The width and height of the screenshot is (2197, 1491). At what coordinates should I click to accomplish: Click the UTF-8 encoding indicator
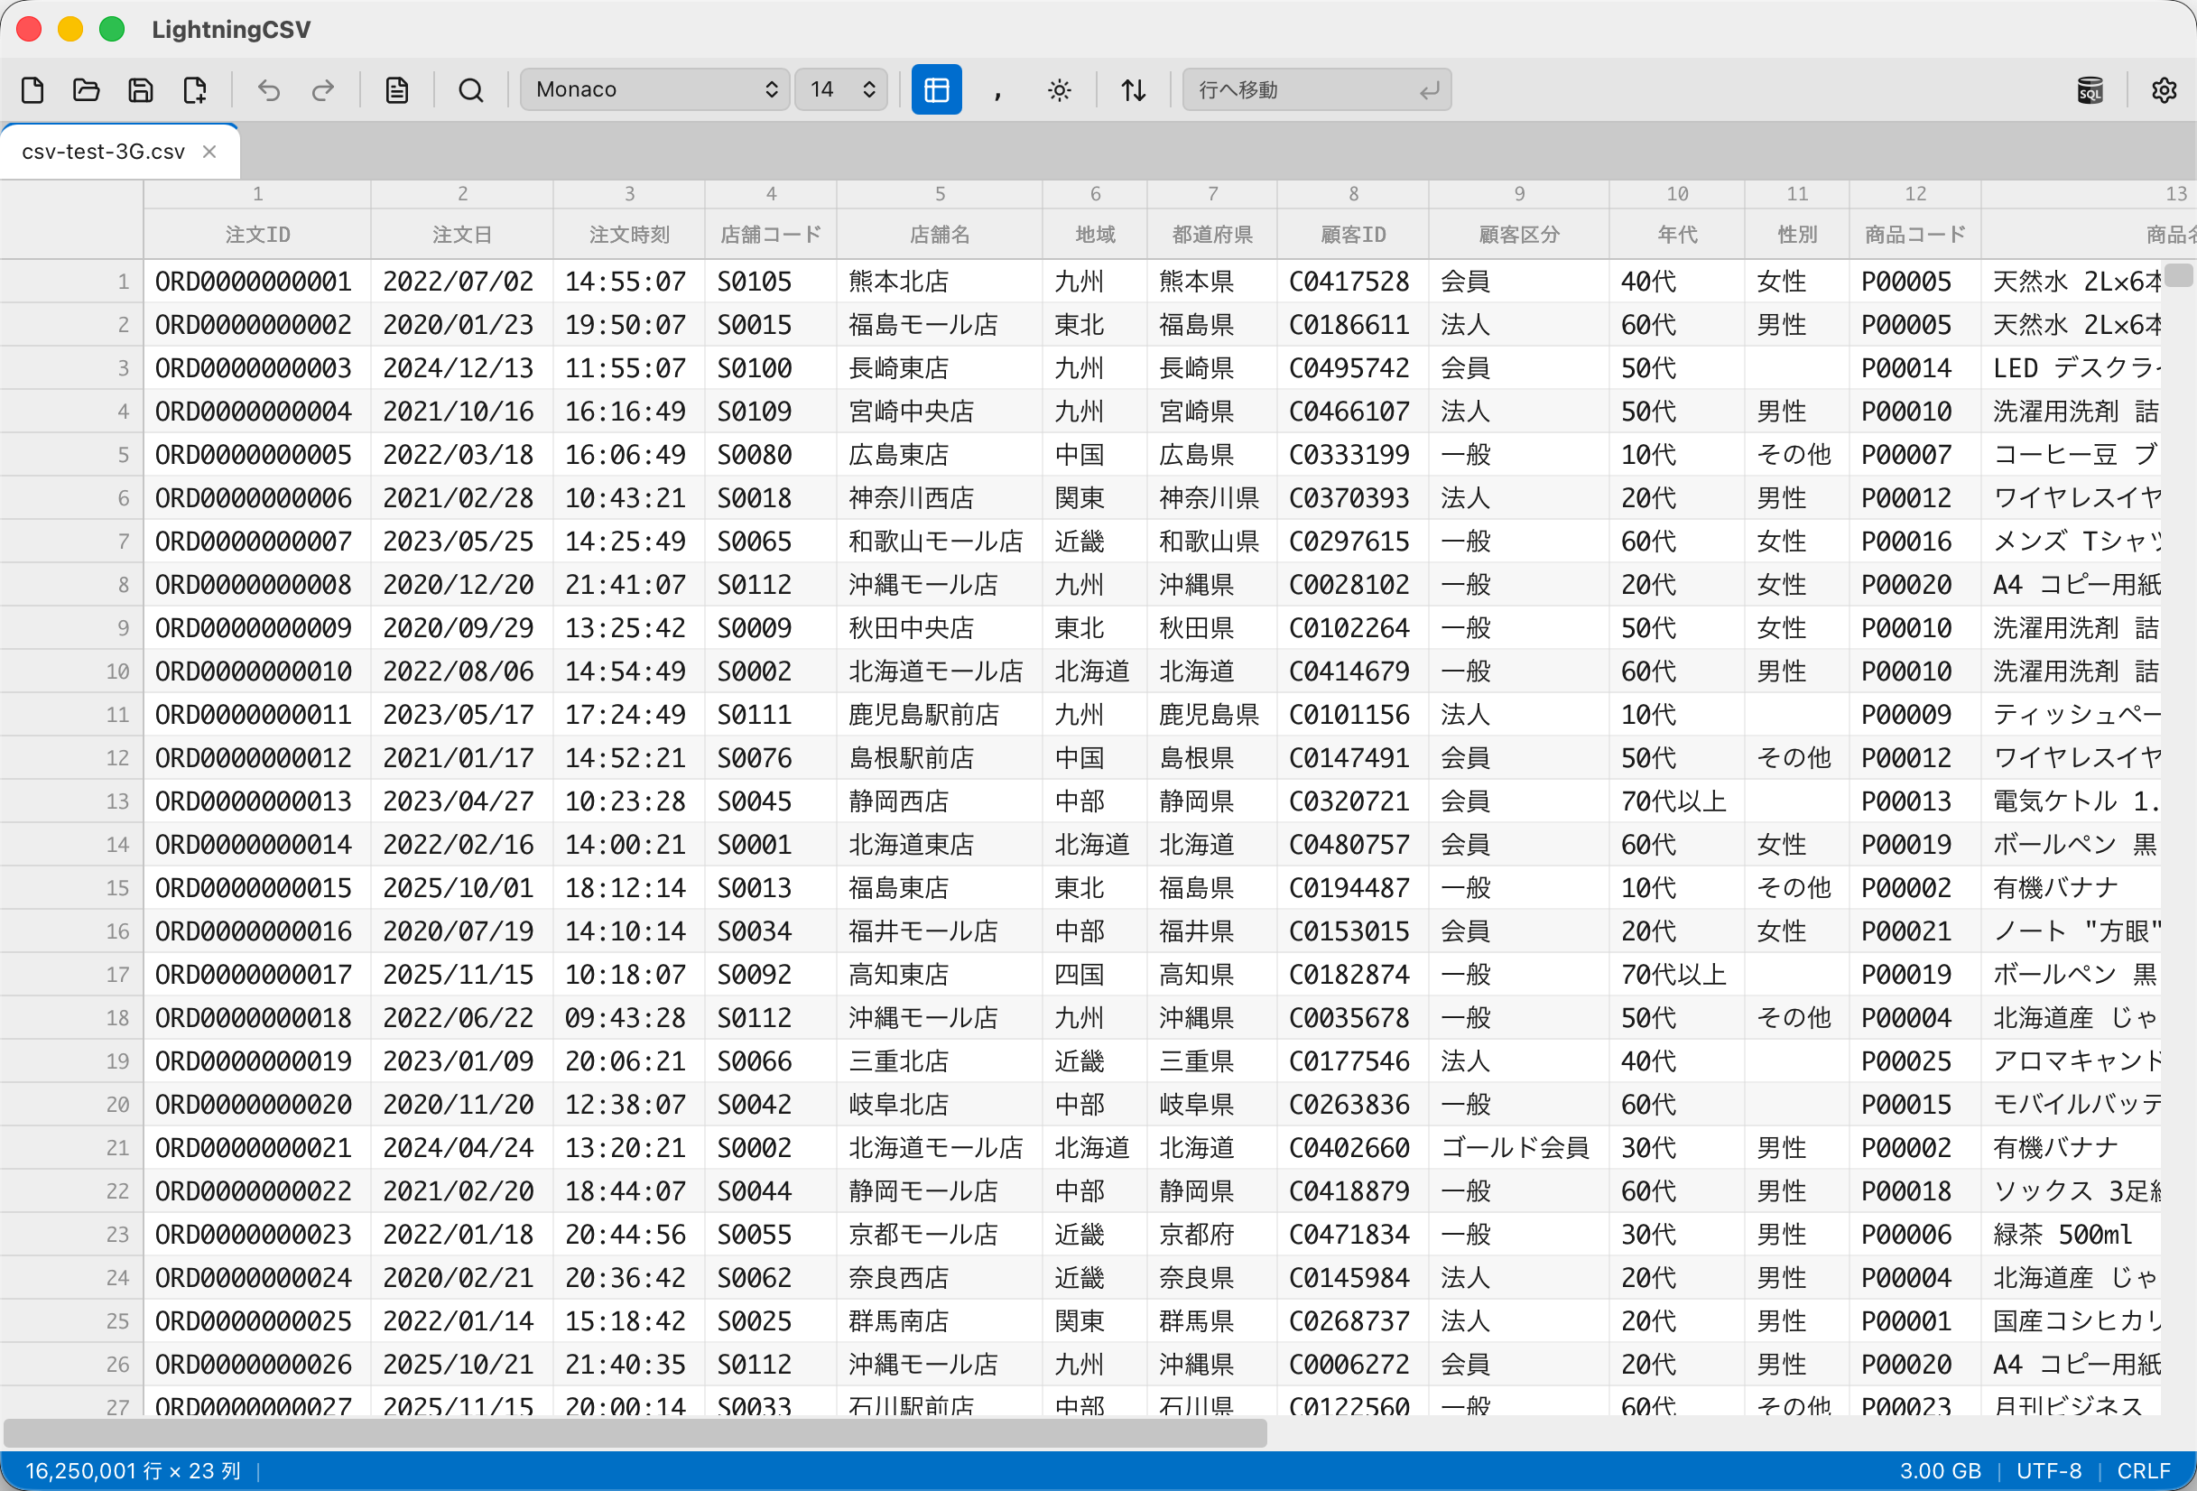point(2049,1471)
